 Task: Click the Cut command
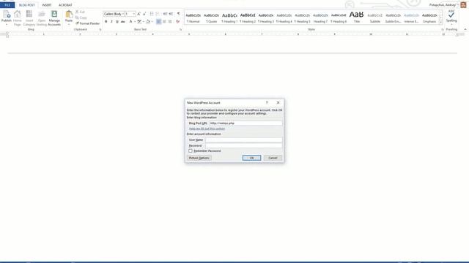pyautogui.click(x=80, y=12)
